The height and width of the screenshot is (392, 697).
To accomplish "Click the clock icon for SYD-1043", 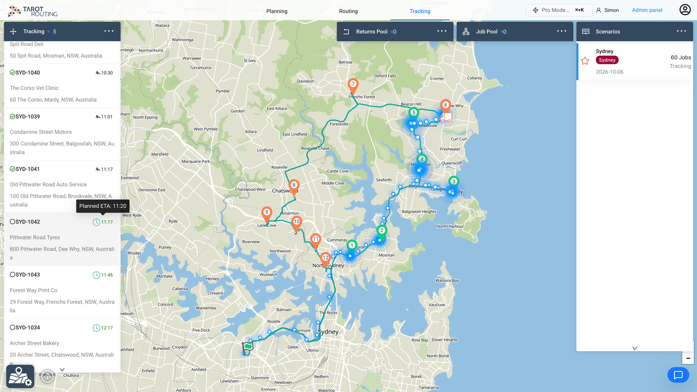I will 96,275.
